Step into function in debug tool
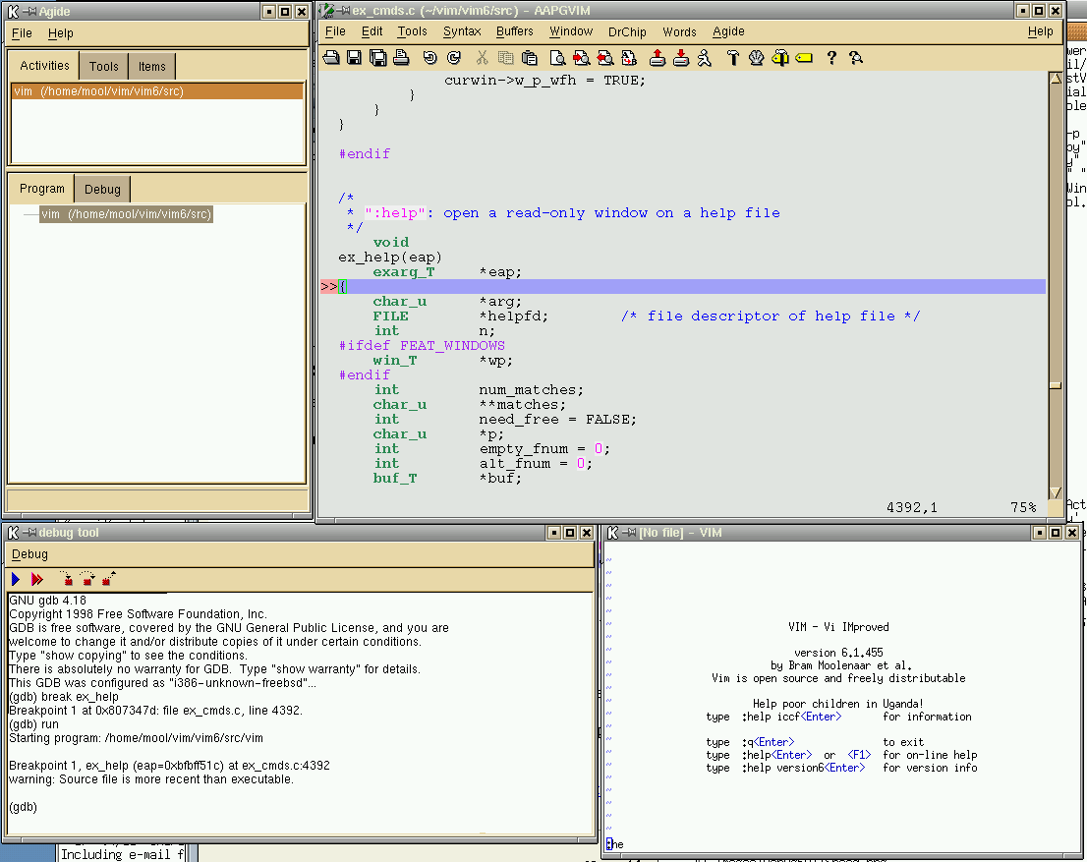Screen dimensions: 1087x862 67,579
